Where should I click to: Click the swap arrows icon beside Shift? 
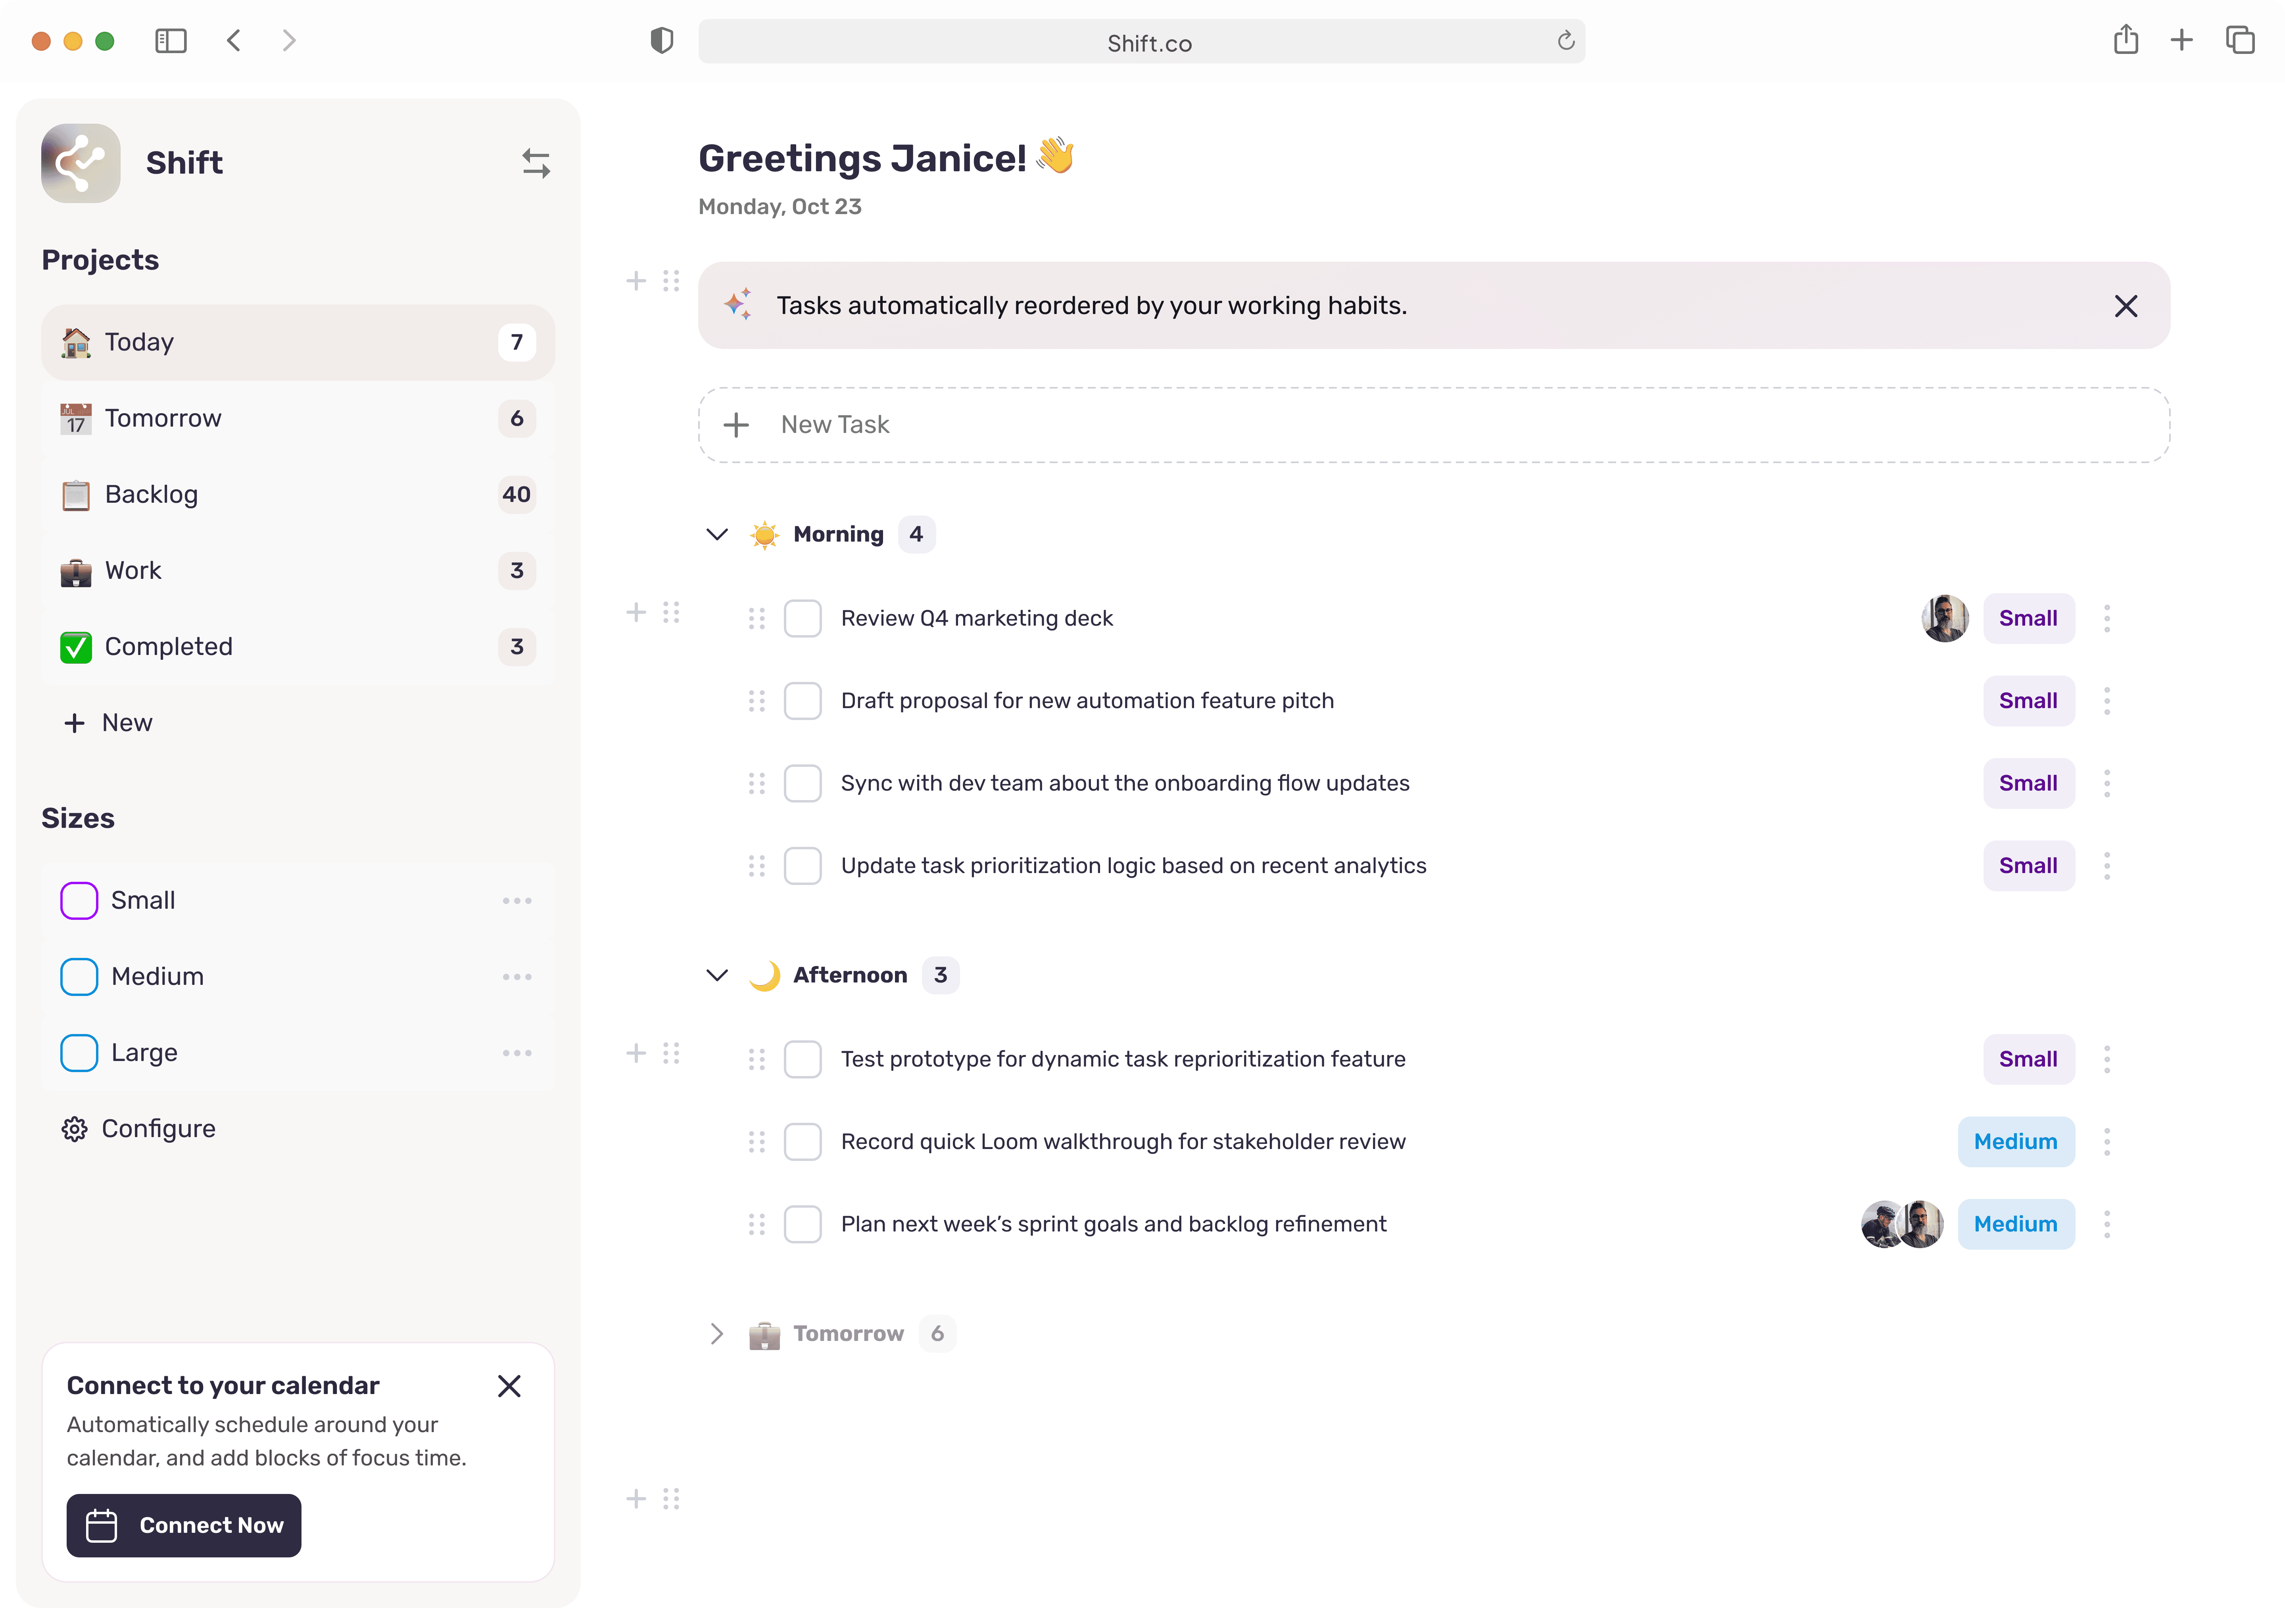[x=536, y=163]
